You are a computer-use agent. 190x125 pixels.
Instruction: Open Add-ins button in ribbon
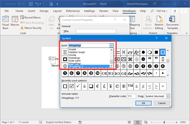point(52,23)
